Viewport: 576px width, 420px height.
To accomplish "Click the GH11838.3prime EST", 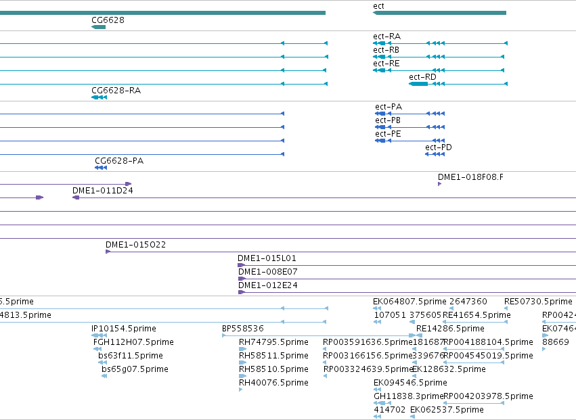I will pos(382,403).
